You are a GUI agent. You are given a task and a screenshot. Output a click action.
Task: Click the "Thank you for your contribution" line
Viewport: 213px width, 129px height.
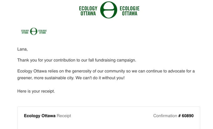(x=77, y=60)
